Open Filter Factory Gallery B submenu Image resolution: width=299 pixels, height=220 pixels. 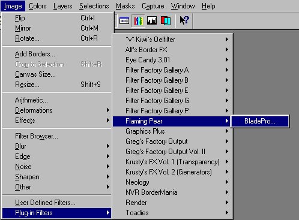point(172,80)
